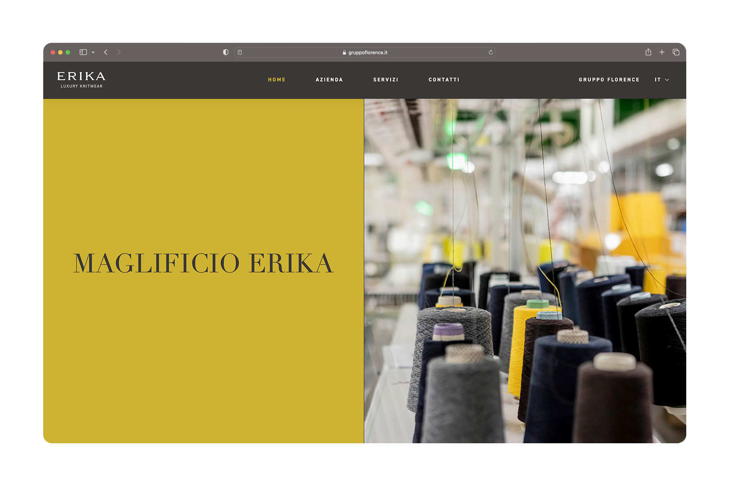Open the privacy report shield icon
The height and width of the screenshot is (486, 729).
pyautogui.click(x=226, y=52)
